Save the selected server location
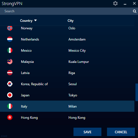Viewport: 138px width, 138px height. pyautogui.click(x=87, y=132)
